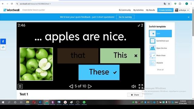
Task: Open Windows taskbar search
Action: click(9, 102)
